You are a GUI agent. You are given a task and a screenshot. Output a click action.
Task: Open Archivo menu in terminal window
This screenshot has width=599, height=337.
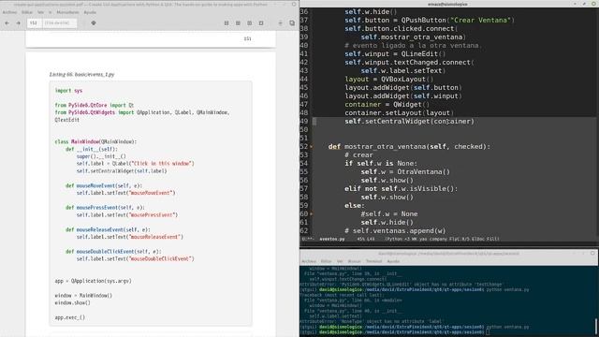point(309,261)
